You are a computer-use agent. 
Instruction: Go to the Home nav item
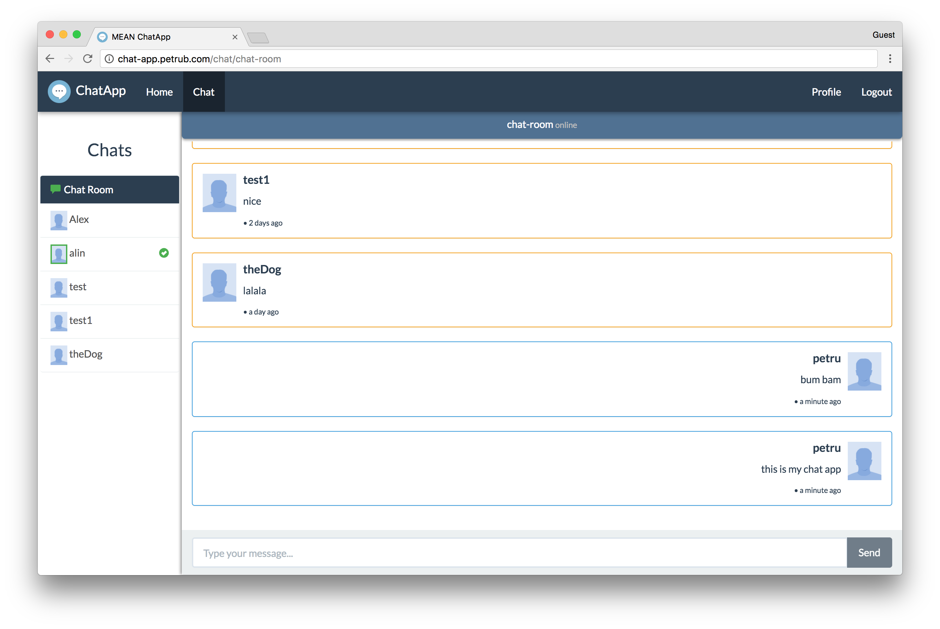[159, 92]
